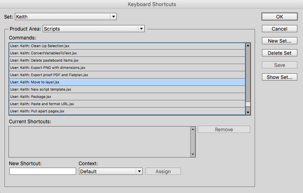Click the commands list scroll down arrow

point(248,112)
